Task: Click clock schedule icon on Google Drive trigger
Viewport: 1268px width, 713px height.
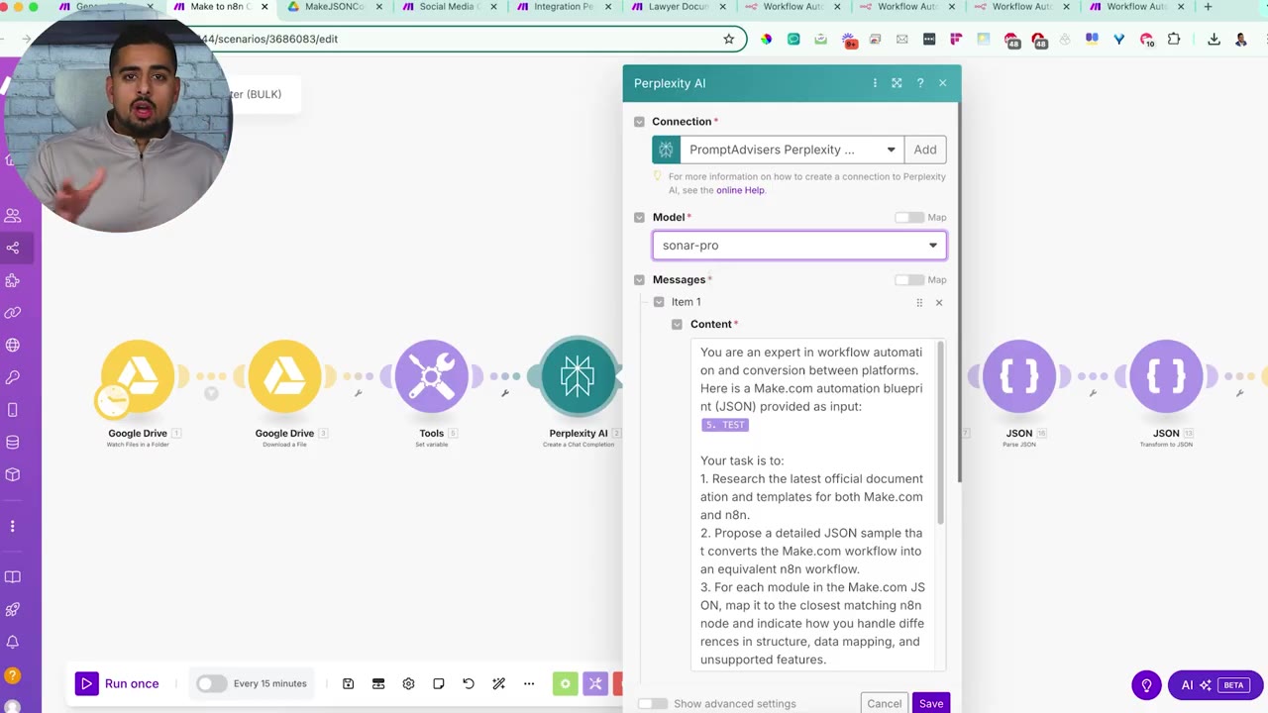Action: click(113, 399)
